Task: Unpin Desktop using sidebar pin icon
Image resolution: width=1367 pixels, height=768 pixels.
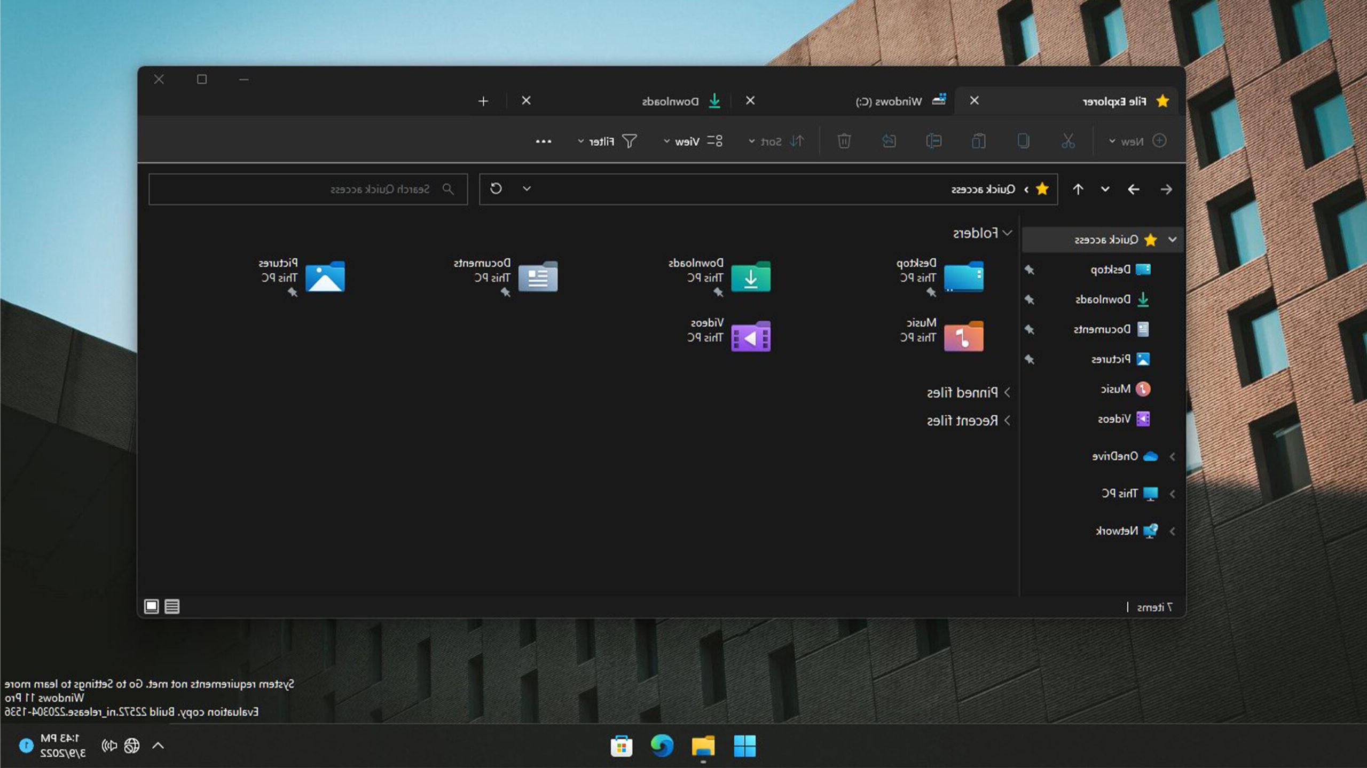Action: (1030, 270)
